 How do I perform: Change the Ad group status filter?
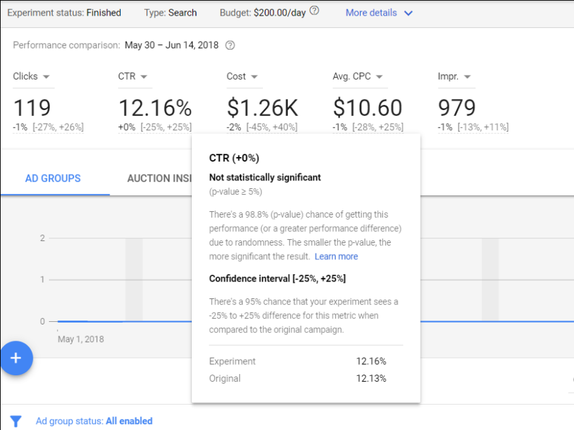[93, 421]
